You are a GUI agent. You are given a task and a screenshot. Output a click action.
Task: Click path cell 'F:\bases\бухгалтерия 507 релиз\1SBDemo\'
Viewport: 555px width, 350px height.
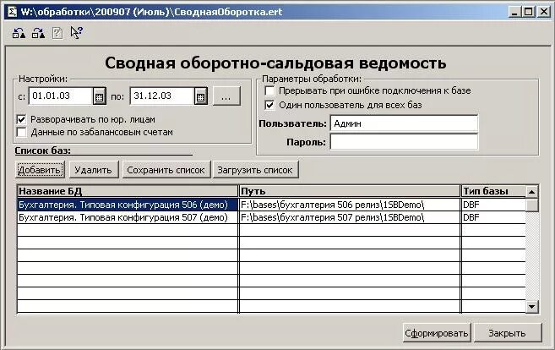point(350,217)
